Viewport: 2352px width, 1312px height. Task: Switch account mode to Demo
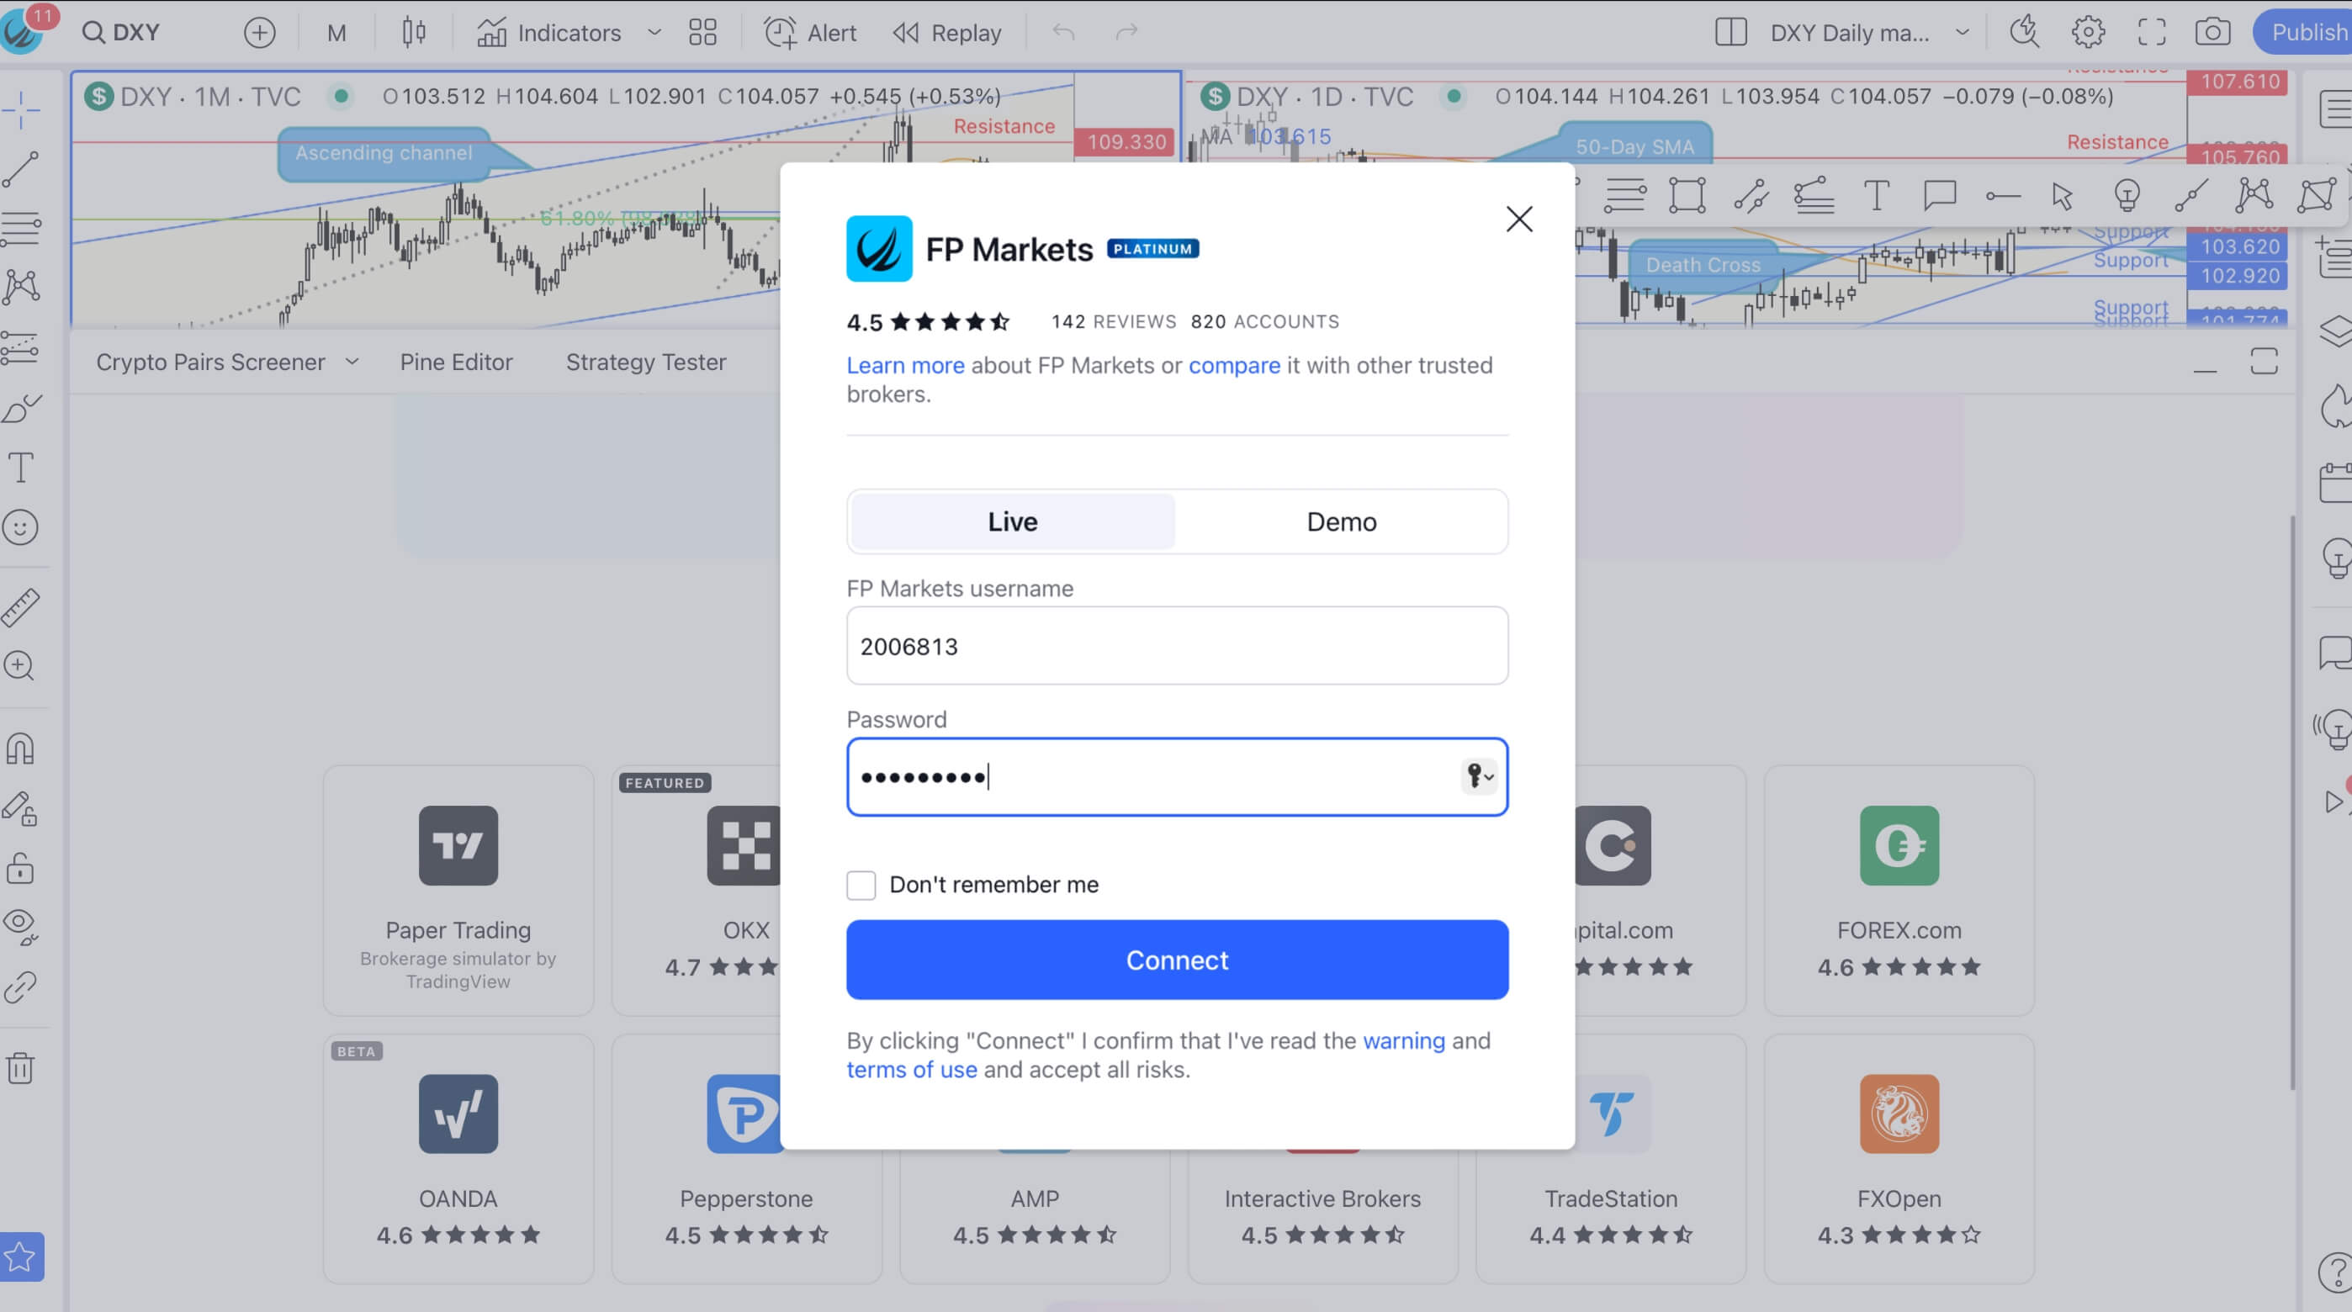1341,521
